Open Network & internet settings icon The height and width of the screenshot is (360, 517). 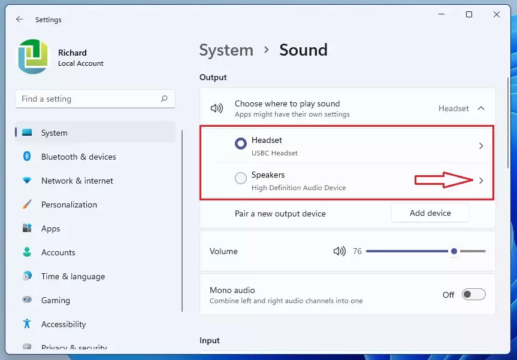coord(26,181)
